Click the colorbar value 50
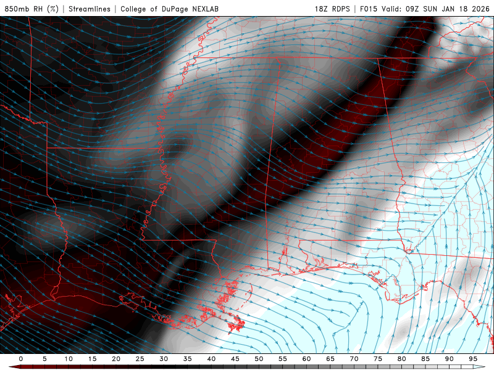Screen dimensions: 494x370 pos(259,359)
